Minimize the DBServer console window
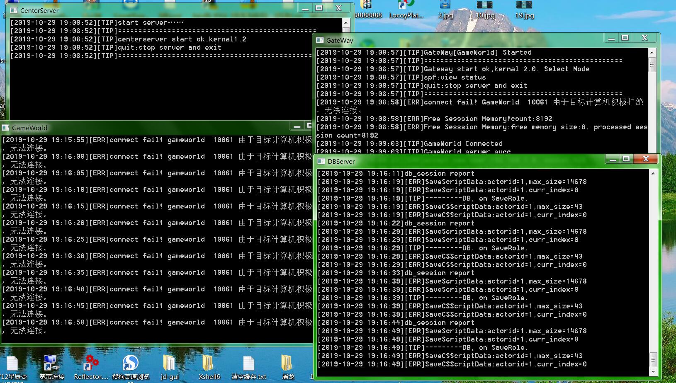Screen dimensions: 676x383 [612, 159]
